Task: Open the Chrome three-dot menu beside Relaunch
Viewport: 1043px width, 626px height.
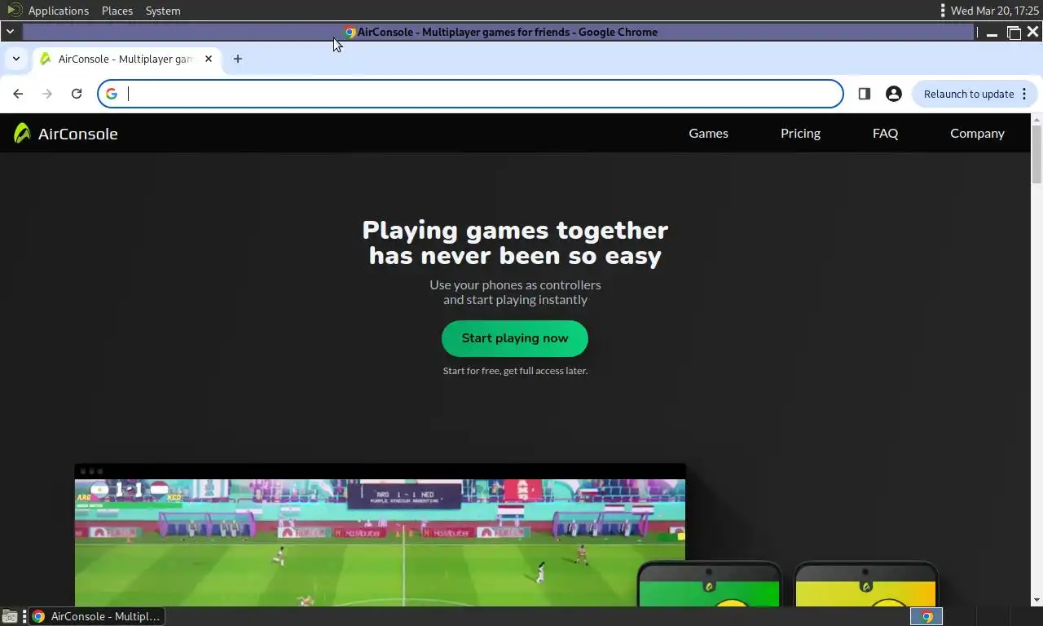Action: (1024, 94)
